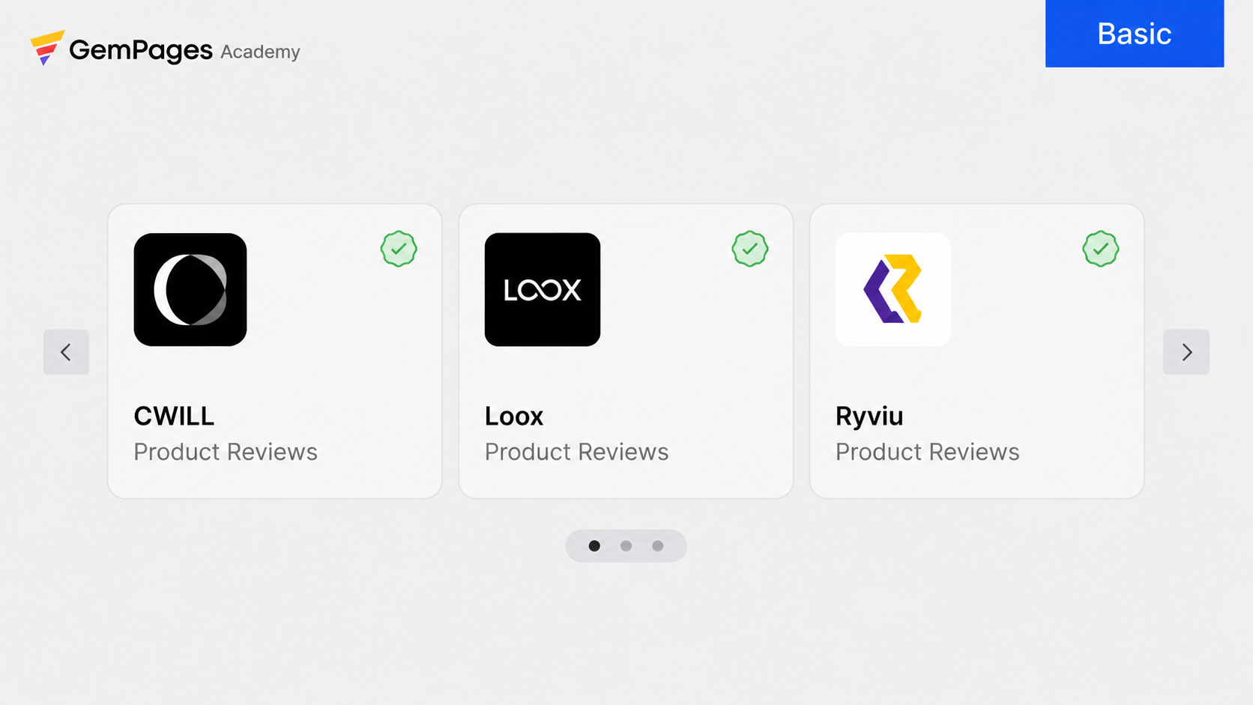Click the Ryviu title text
This screenshot has height=705, width=1253.
pyautogui.click(x=869, y=417)
